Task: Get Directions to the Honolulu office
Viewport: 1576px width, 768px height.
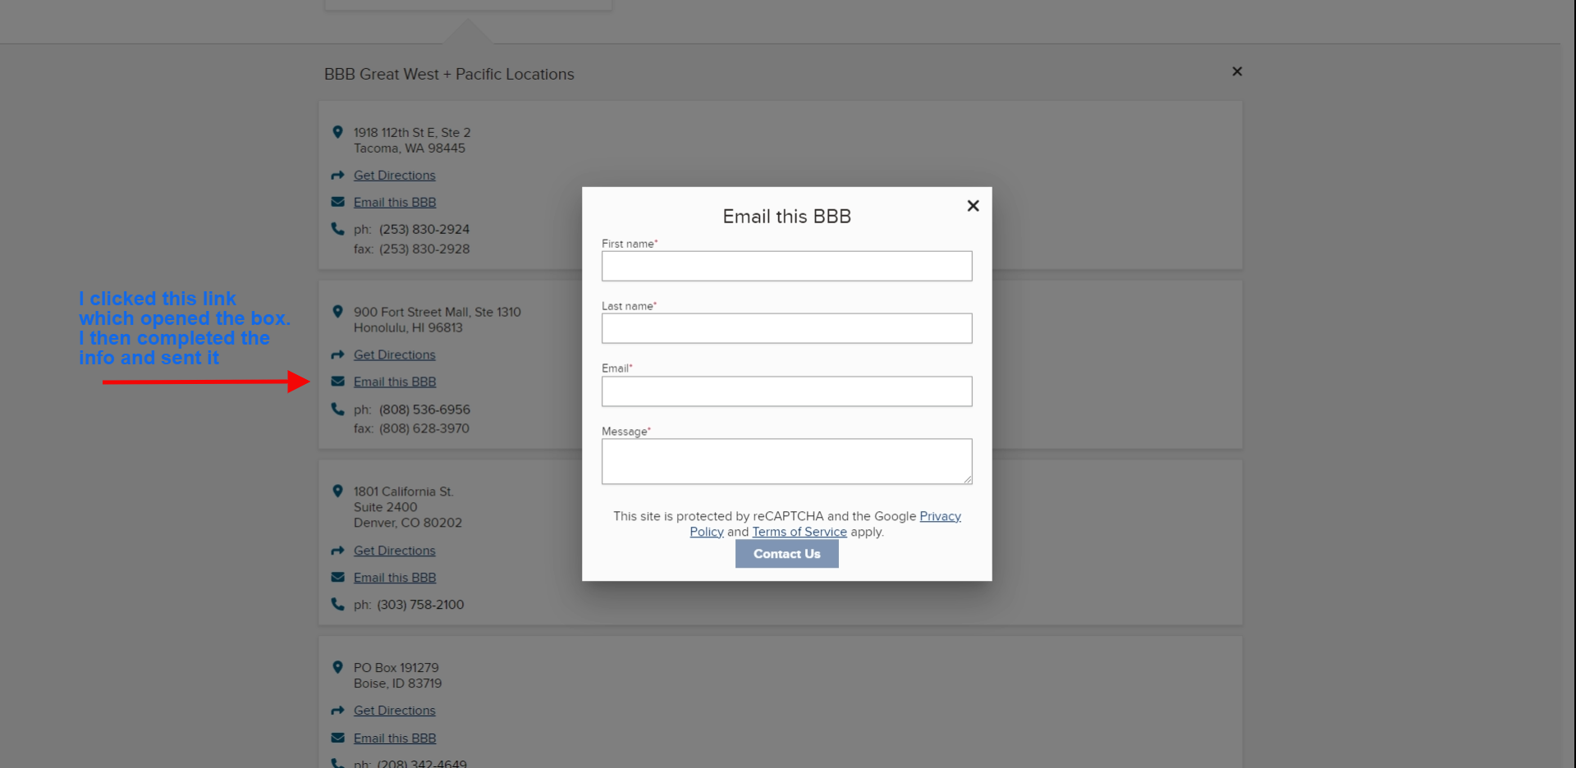Action: point(394,355)
